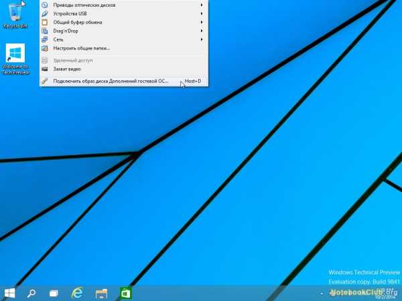Click Настроить общие папки...
402x301 pixels.
81,48
